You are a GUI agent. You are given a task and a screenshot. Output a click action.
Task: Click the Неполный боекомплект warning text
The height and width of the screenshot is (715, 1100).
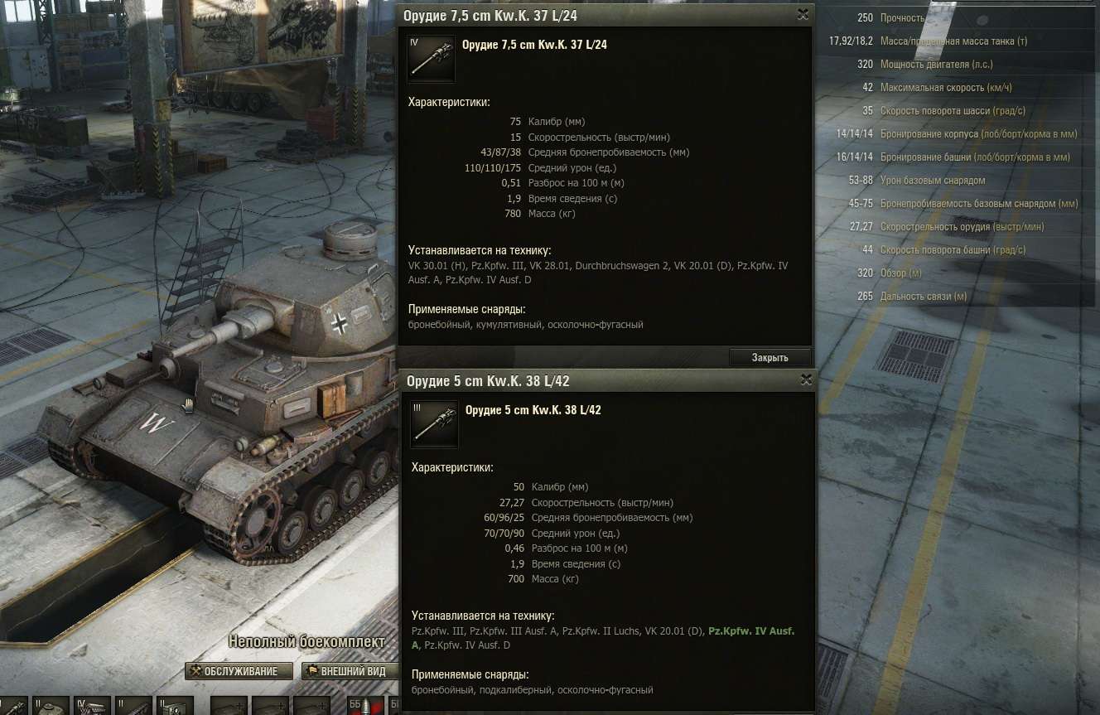(x=307, y=642)
